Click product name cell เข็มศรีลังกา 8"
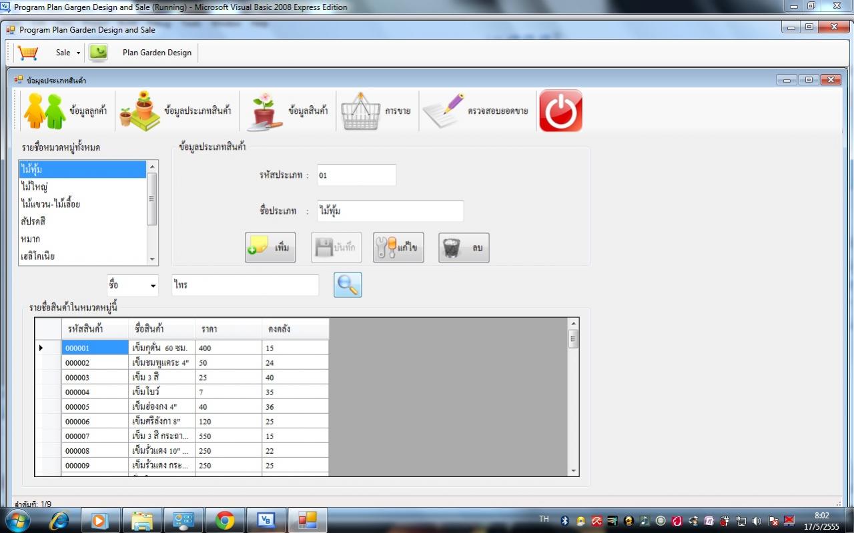854x533 pixels. (x=161, y=421)
